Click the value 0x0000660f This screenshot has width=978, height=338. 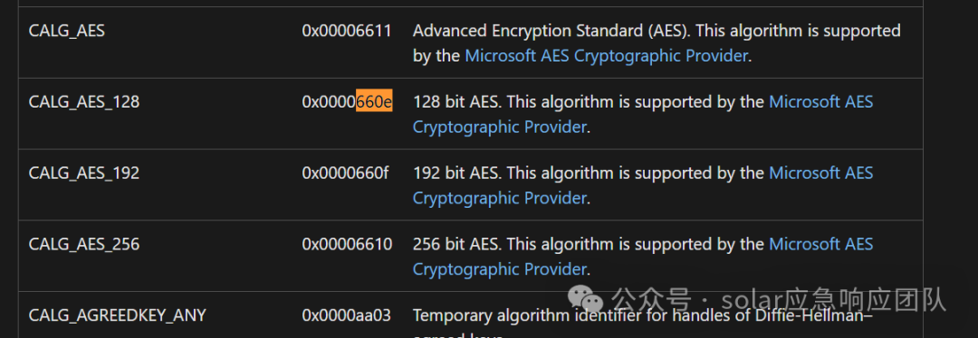[346, 173]
